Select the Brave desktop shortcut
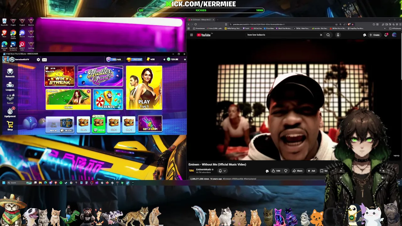This screenshot has height=226, width=402. (4, 34)
